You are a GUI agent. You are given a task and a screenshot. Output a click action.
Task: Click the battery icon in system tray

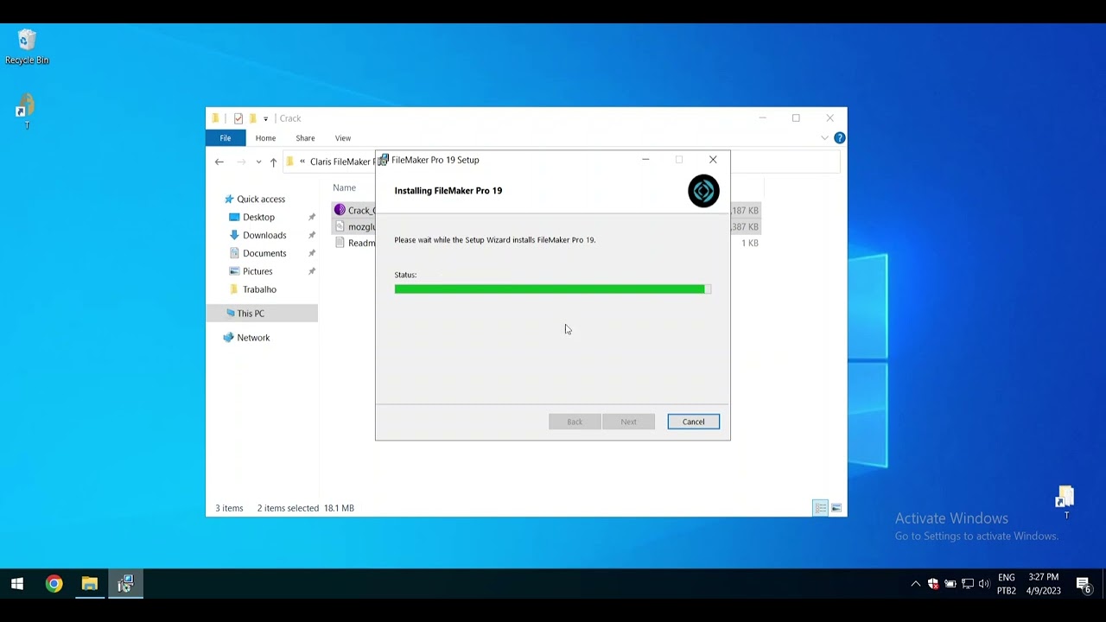tap(950, 584)
